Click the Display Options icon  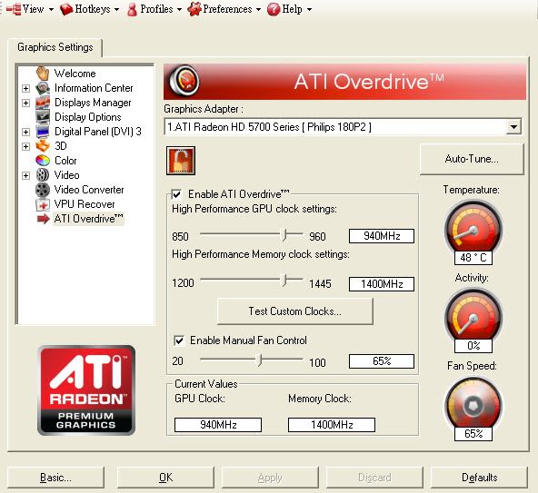(43, 117)
